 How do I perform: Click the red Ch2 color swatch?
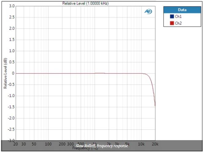click(172, 23)
